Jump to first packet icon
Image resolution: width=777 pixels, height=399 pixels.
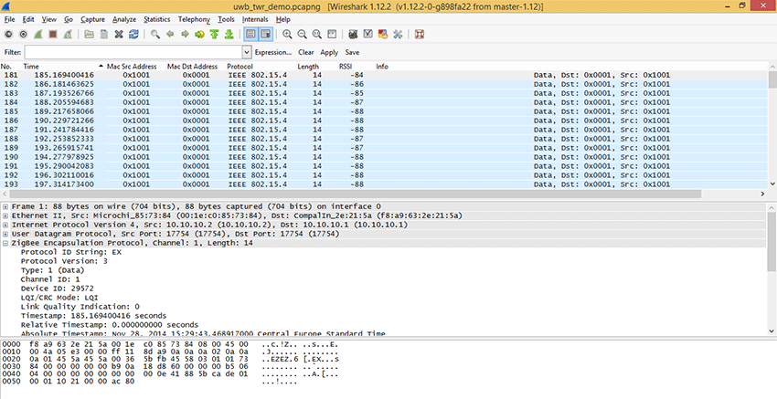coord(215,35)
